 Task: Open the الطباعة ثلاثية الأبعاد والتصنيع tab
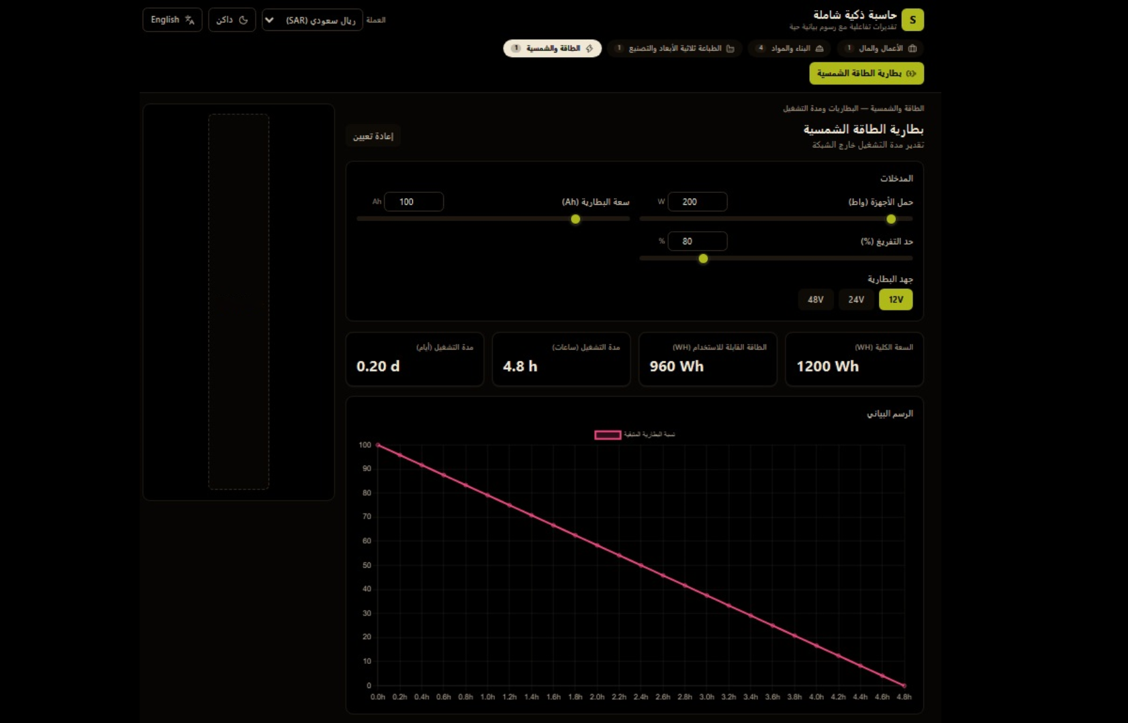[675, 48]
